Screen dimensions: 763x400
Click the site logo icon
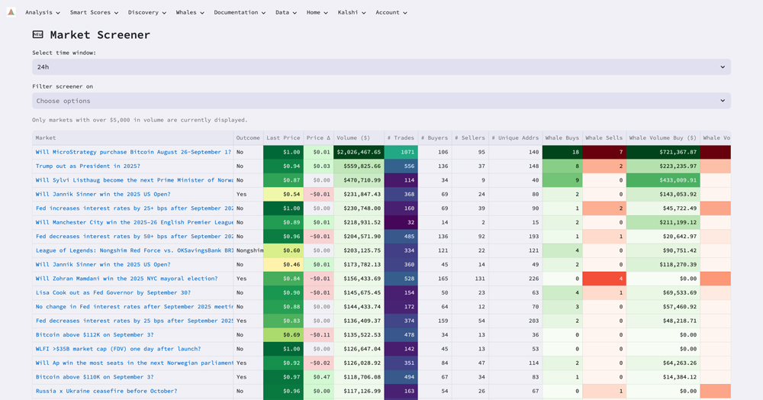[x=11, y=12]
